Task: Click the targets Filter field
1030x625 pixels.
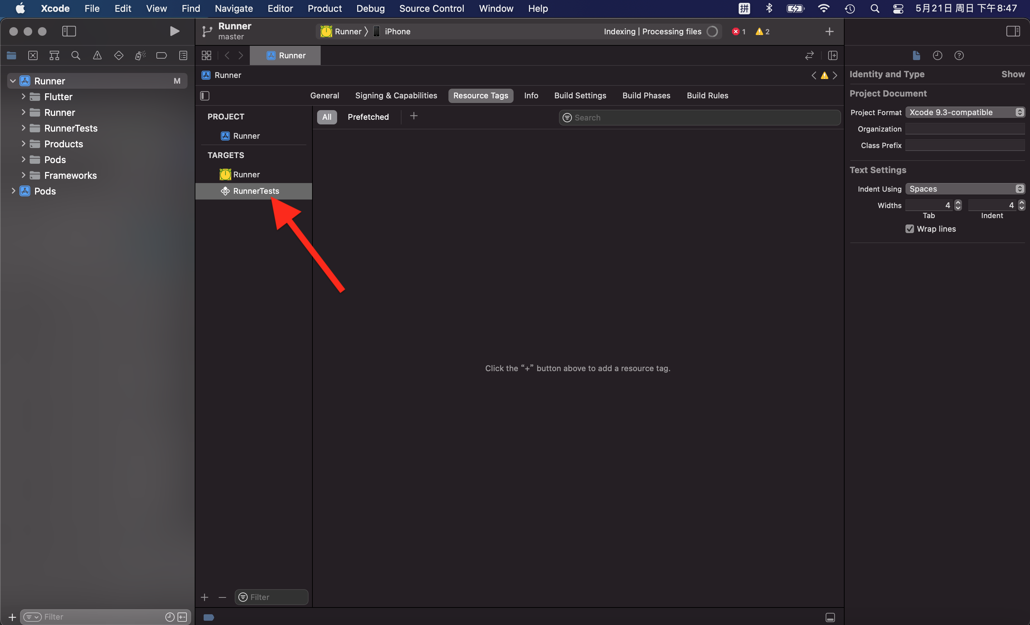Action: tap(271, 597)
